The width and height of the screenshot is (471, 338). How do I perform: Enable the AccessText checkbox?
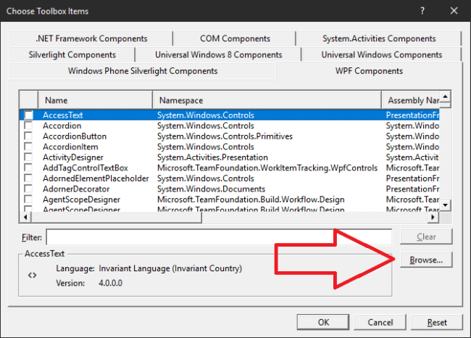(x=29, y=115)
